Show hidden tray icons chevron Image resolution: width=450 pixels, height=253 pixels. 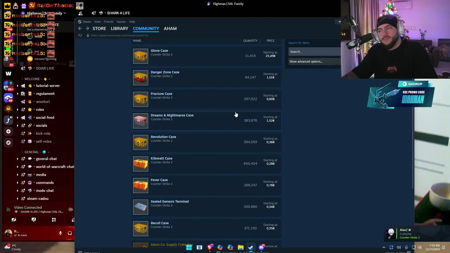pyautogui.click(x=384, y=247)
